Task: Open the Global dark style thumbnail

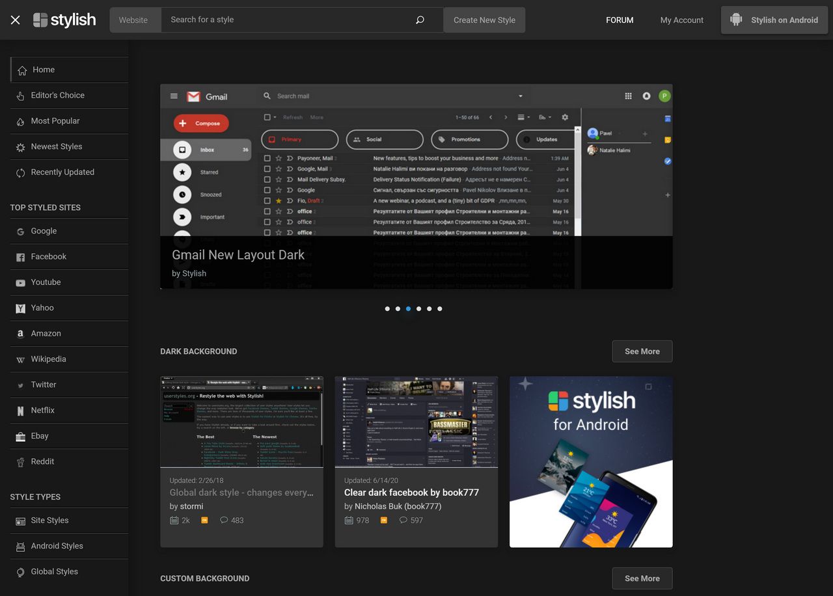Action: 241,422
